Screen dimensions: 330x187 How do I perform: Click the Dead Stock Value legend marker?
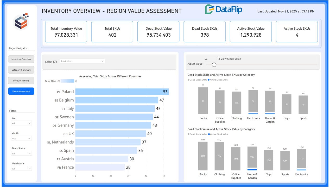[x=188, y=134]
